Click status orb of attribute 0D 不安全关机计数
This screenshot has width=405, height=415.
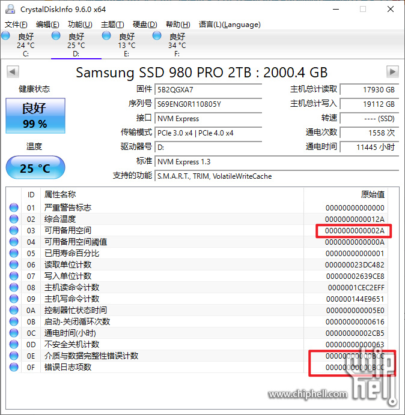point(14,344)
